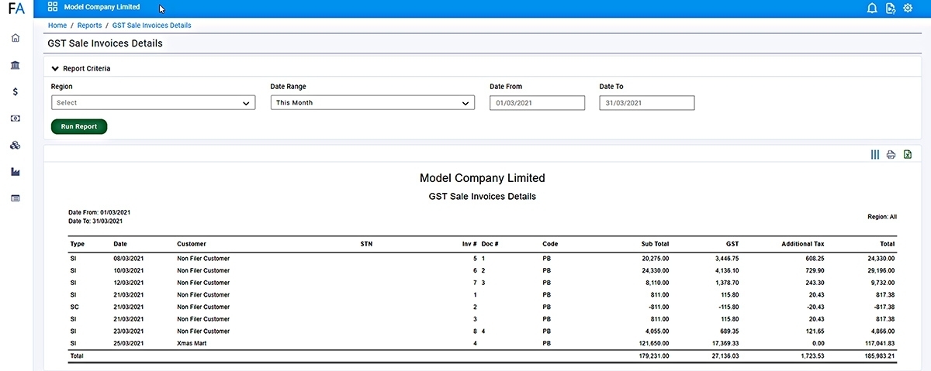Open the dollar sign sidebar icon
This screenshot has width=931, height=371.
[16, 91]
